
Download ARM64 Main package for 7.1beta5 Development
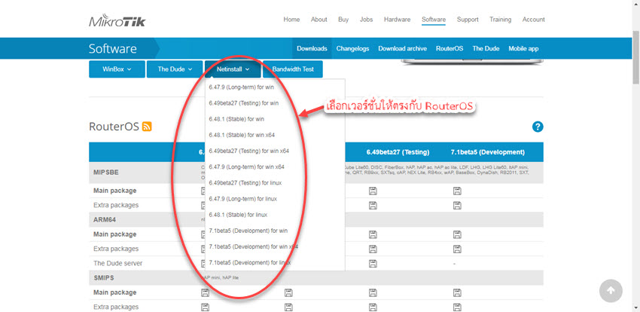point(457,234)
